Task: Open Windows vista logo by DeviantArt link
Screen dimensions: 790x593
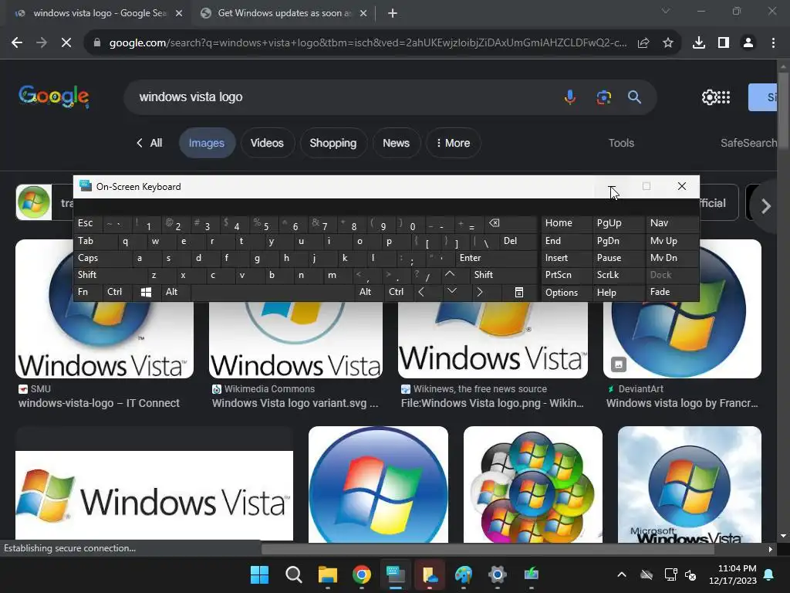Action: pyautogui.click(x=682, y=403)
